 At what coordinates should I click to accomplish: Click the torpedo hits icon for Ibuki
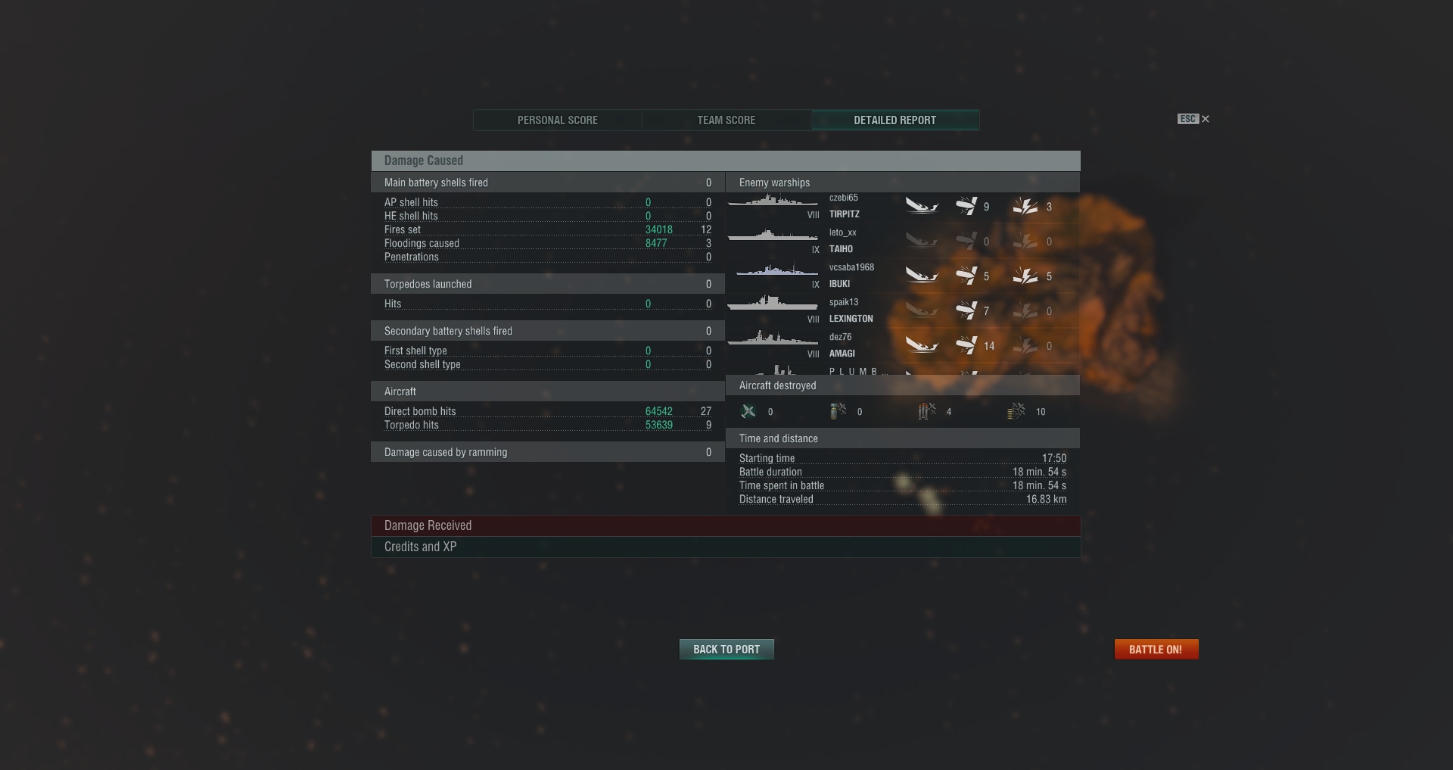click(1025, 276)
